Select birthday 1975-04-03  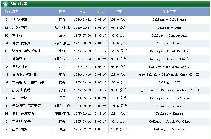(82, 51)
